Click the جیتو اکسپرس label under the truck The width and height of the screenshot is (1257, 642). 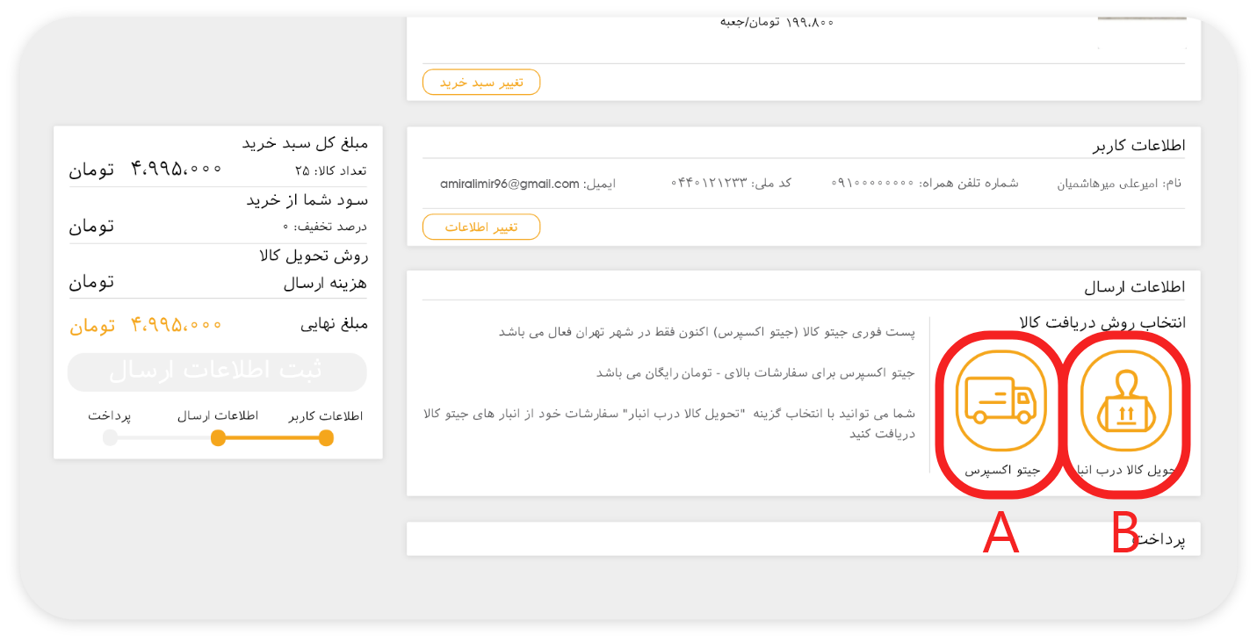click(1002, 470)
